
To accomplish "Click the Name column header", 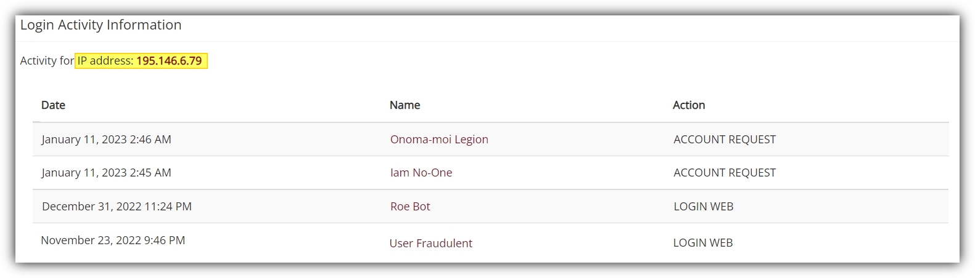I will click(x=405, y=105).
